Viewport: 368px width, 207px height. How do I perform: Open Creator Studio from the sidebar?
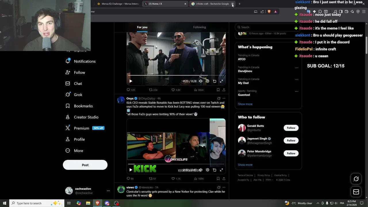click(x=82, y=117)
